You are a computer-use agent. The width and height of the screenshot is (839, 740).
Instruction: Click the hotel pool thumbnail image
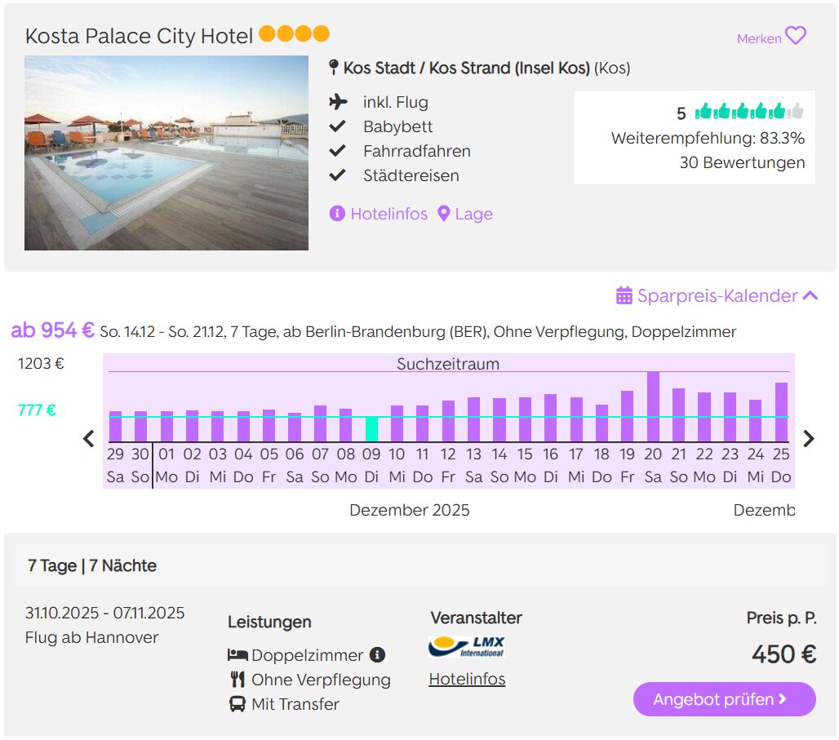[x=166, y=153]
